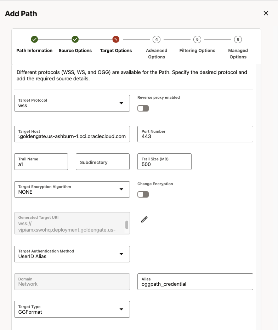Click the Trail Size (MB) field
The height and width of the screenshot is (330, 278).
click(164, 162)
